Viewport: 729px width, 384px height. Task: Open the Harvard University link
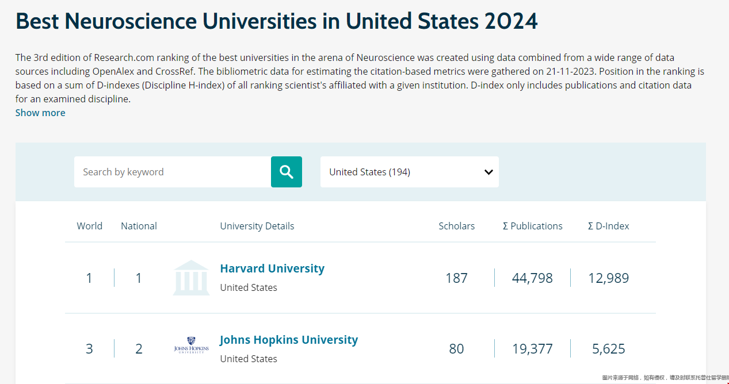click(x=272, y=268)
